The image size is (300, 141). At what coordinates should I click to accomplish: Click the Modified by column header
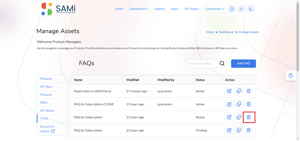(174, 80)
